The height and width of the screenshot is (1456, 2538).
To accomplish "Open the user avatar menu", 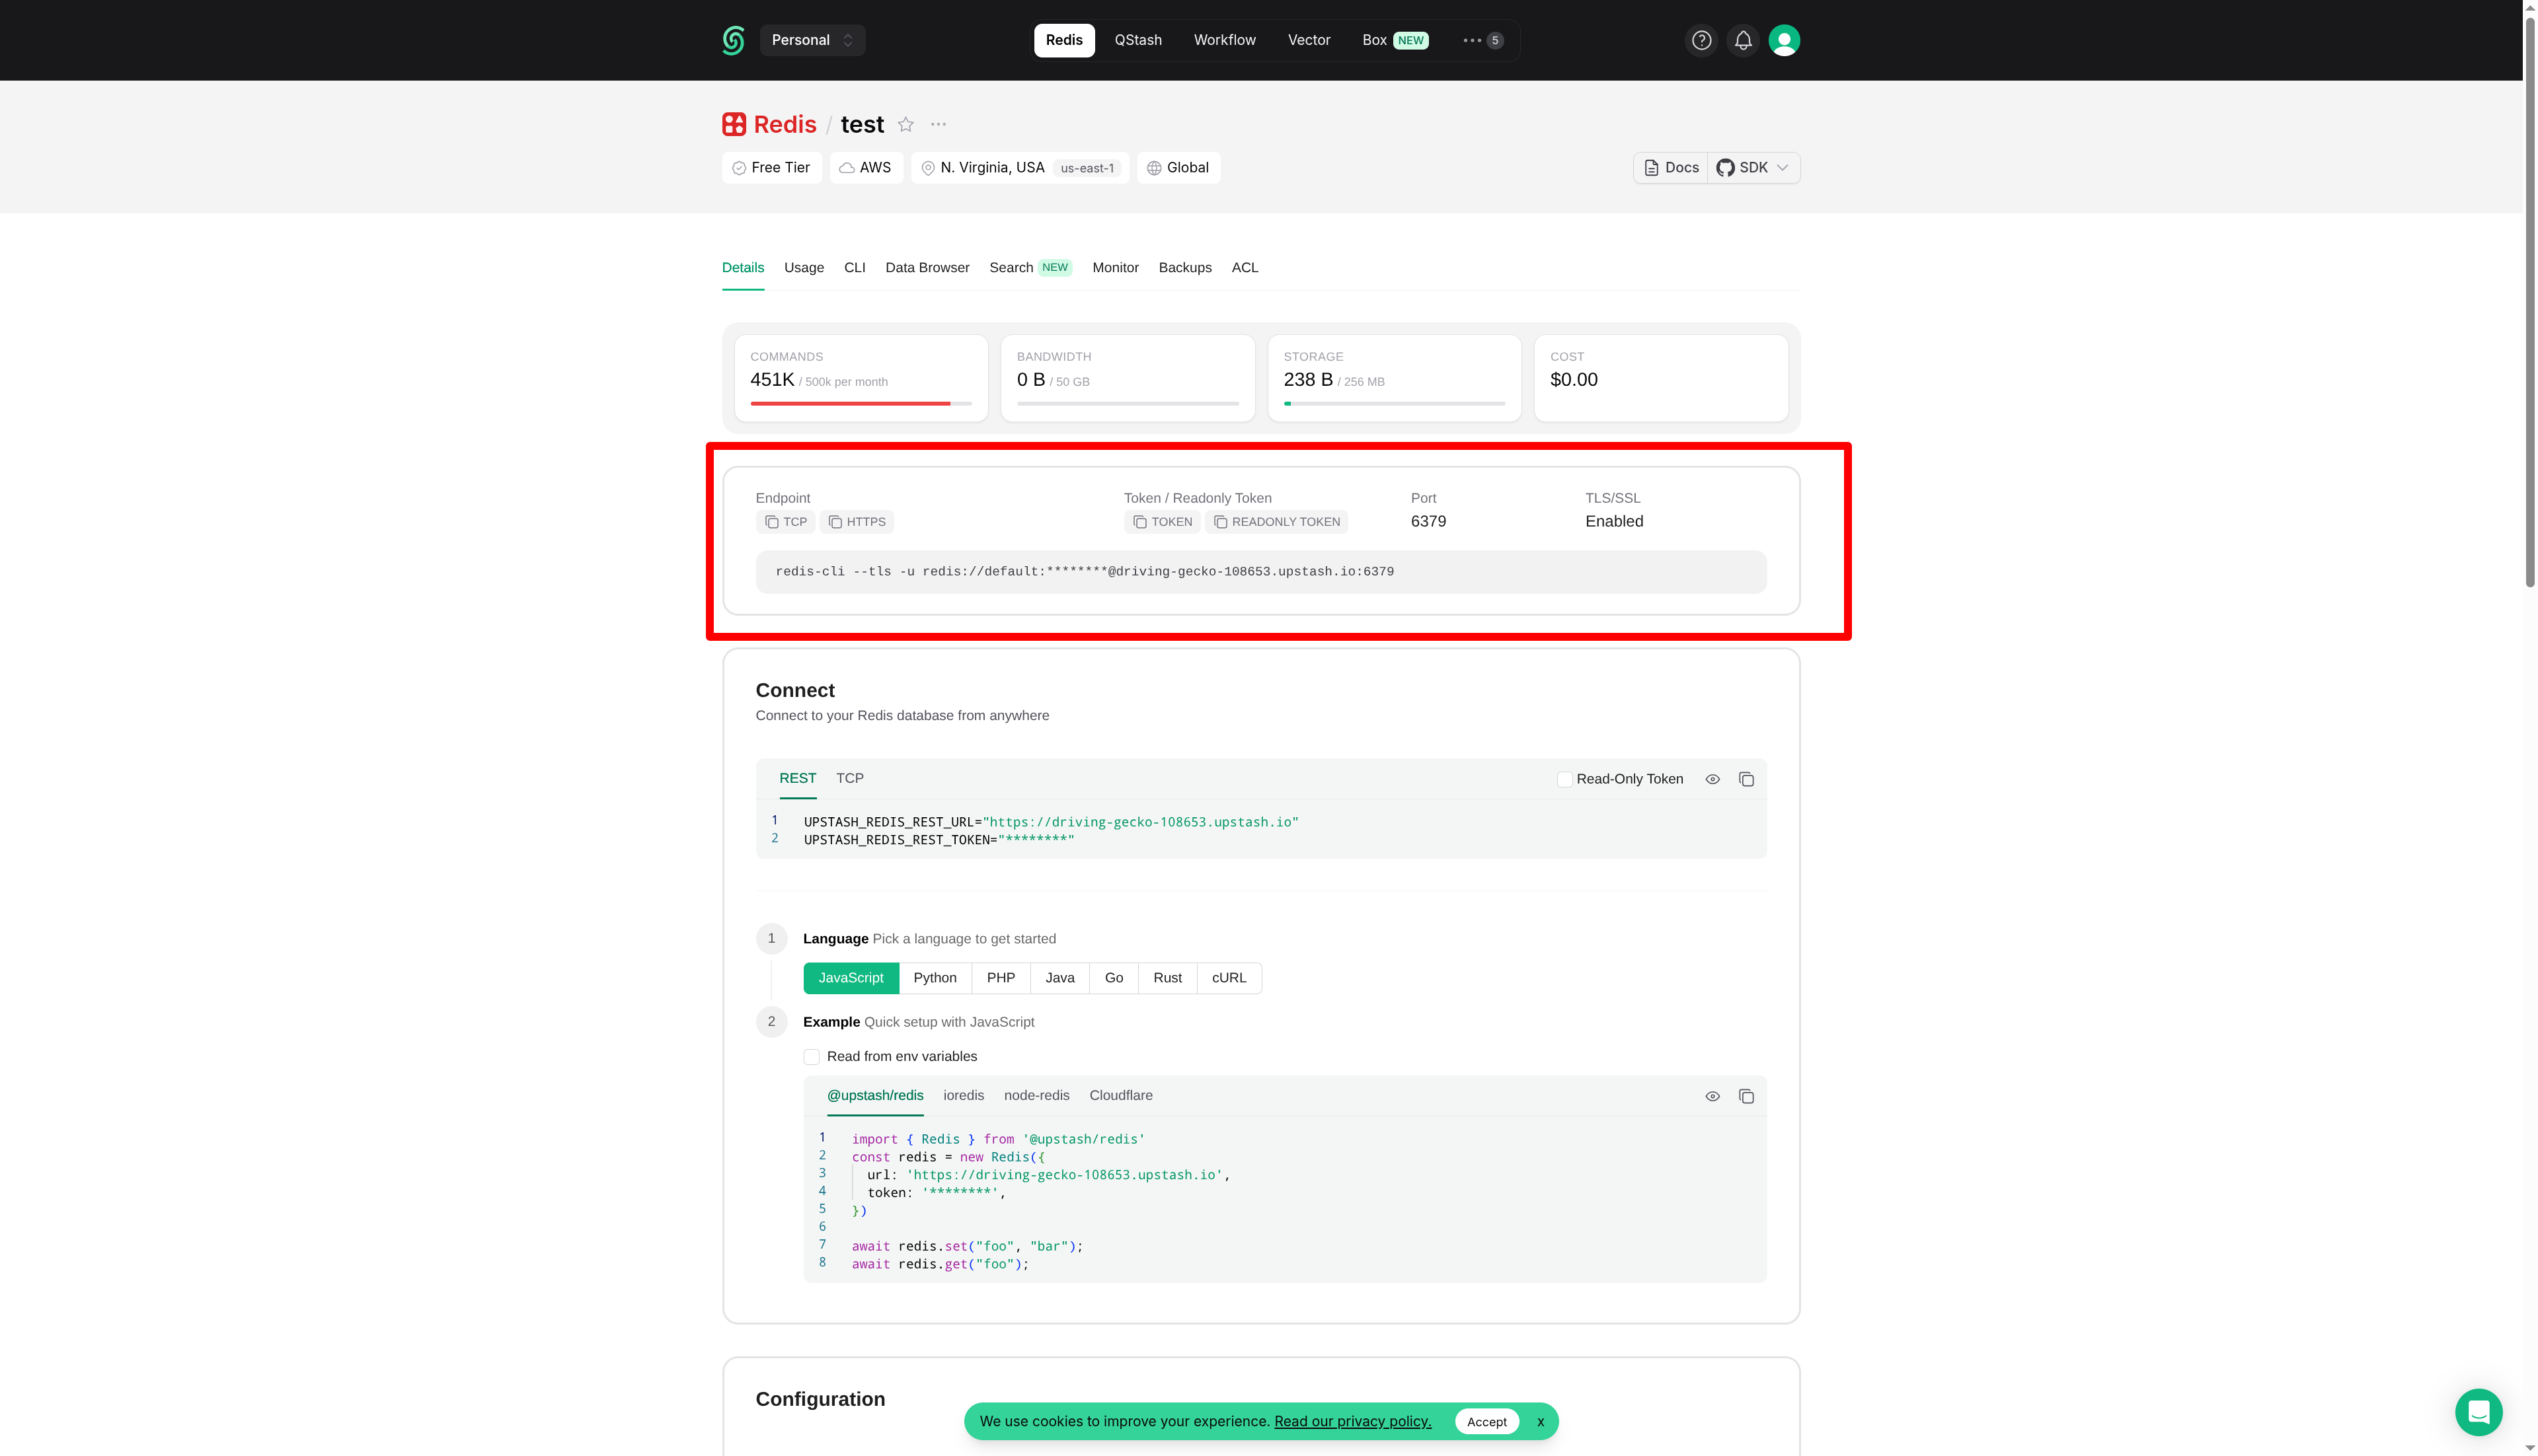I will coord(1784,40).
